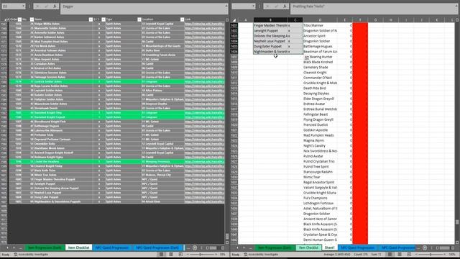Open Location column filter dropdown
The height and width of the screenshot is (259, 460).
[x=182, y=19]
